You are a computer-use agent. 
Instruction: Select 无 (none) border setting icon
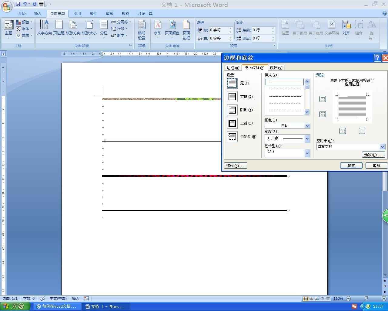click(232, 83)
